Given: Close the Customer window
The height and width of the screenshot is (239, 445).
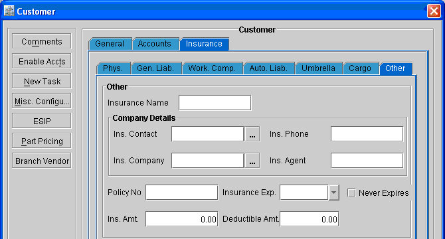Looking at the screenshot, I should tap(434, 11).
